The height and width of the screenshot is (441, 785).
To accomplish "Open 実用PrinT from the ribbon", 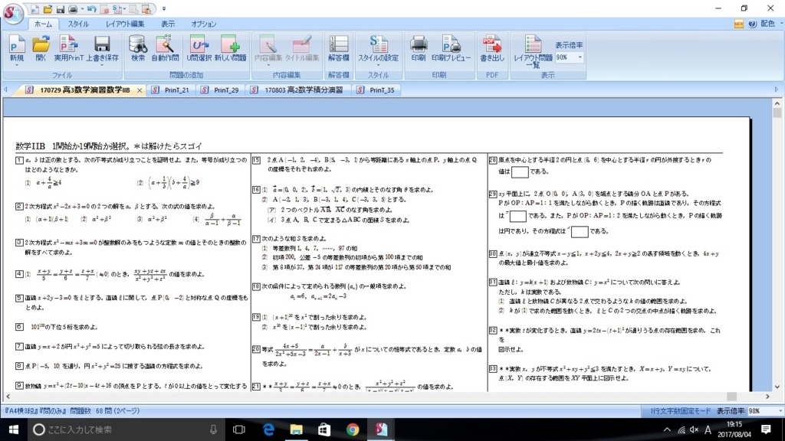I will coord(69,48).
